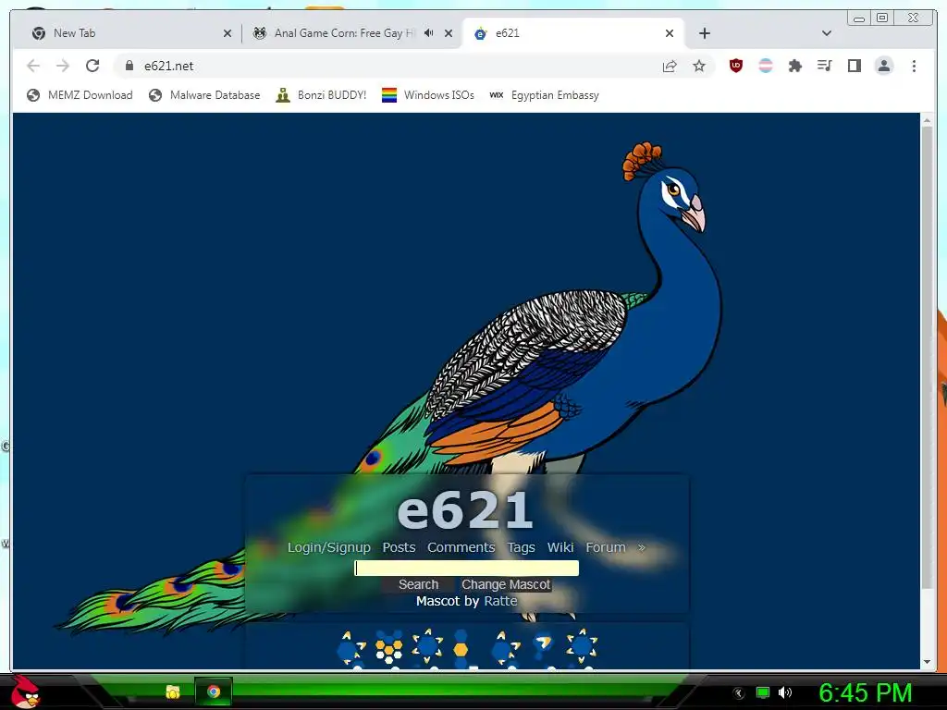Image resolution: width=947 pixels, height=710 pixels.
Task: Open the Angry Birds start button
Action: click(25, 692)
